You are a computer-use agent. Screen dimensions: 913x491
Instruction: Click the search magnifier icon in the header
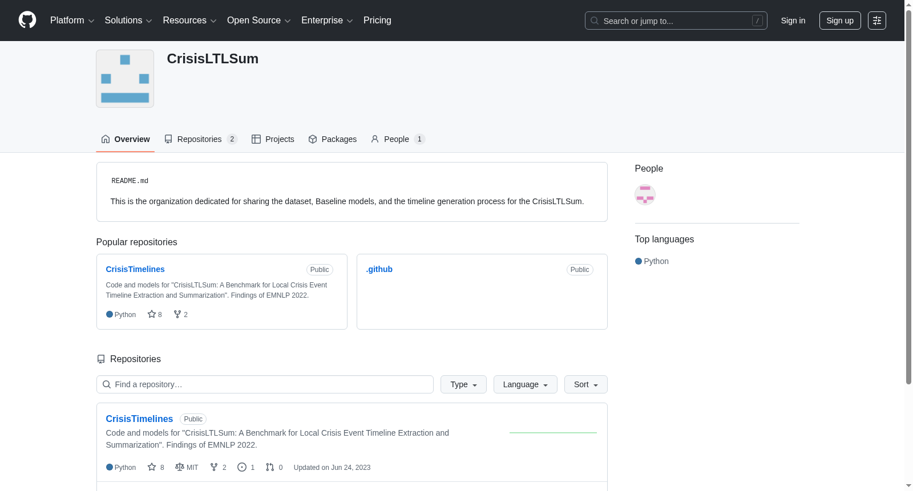[x=595, y=21]
